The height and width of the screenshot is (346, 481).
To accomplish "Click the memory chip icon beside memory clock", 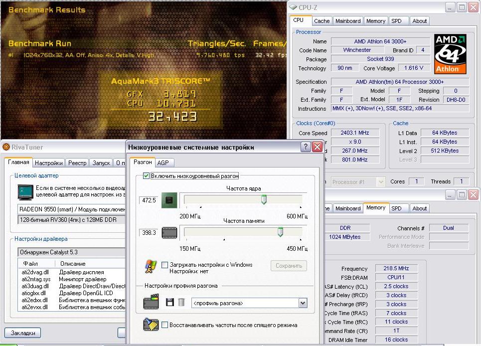I will (x=169, y=232).
